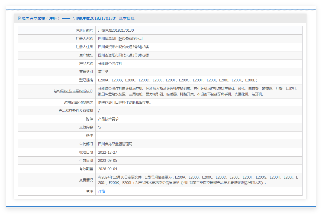Open the 详情 link
322x214 pixels.
click(x=101, y=191)
